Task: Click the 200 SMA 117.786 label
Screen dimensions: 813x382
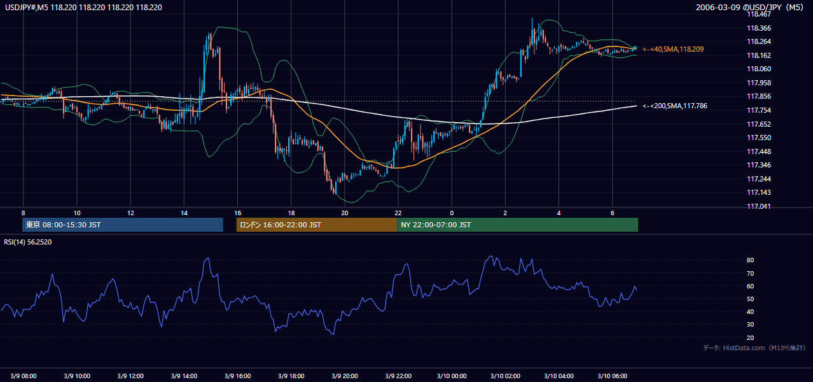Action: coord(675,106)
